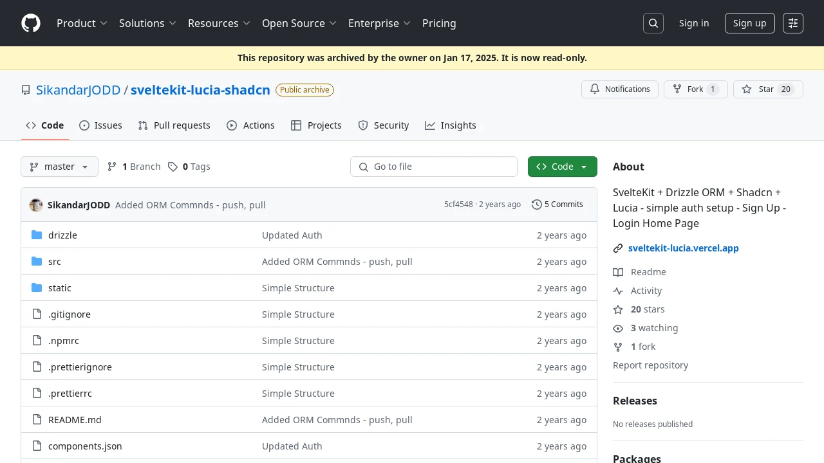The width and height of the screenshot is (824, 463).
Task: Focus the Go to file field
Action: pos(434,167)
